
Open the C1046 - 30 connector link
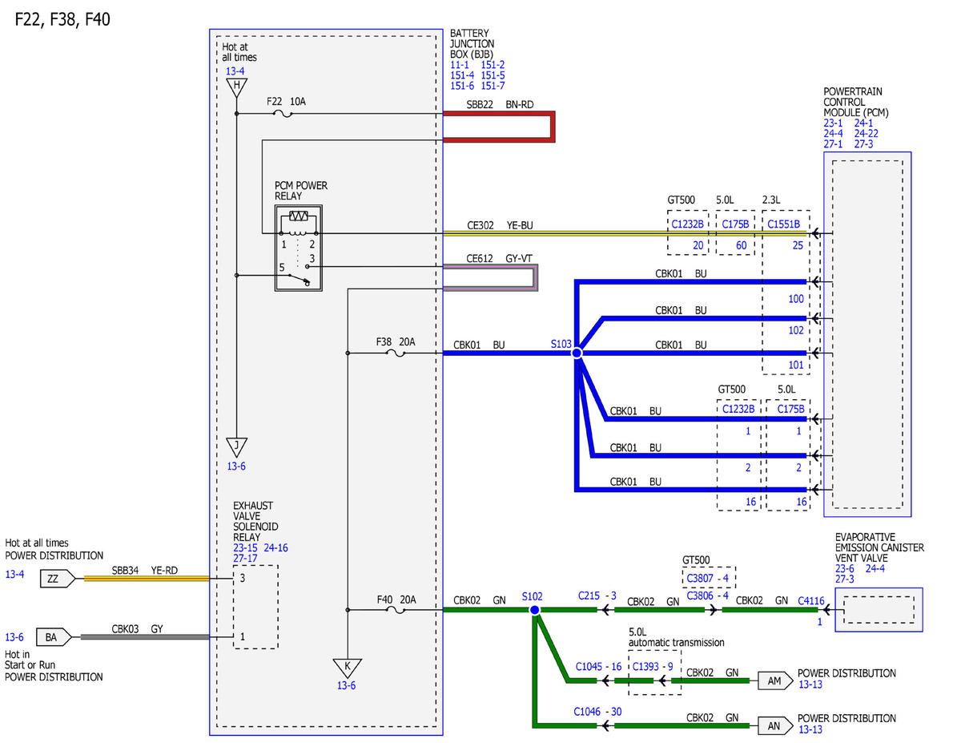598,711
